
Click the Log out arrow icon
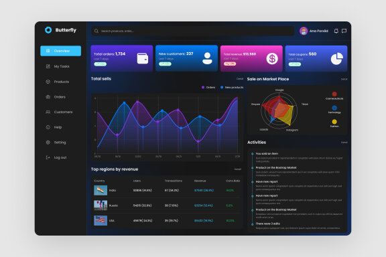coord(48,157)
